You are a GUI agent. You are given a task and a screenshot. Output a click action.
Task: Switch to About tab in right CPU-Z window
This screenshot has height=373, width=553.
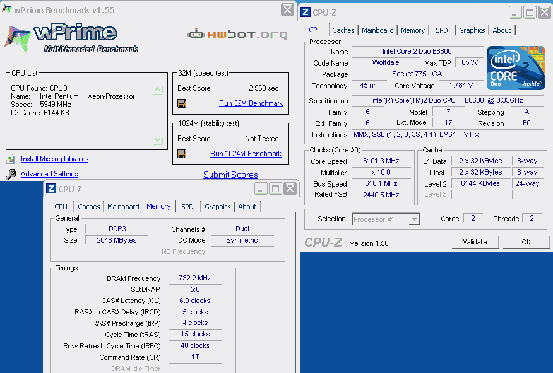(x=501, y=30)
